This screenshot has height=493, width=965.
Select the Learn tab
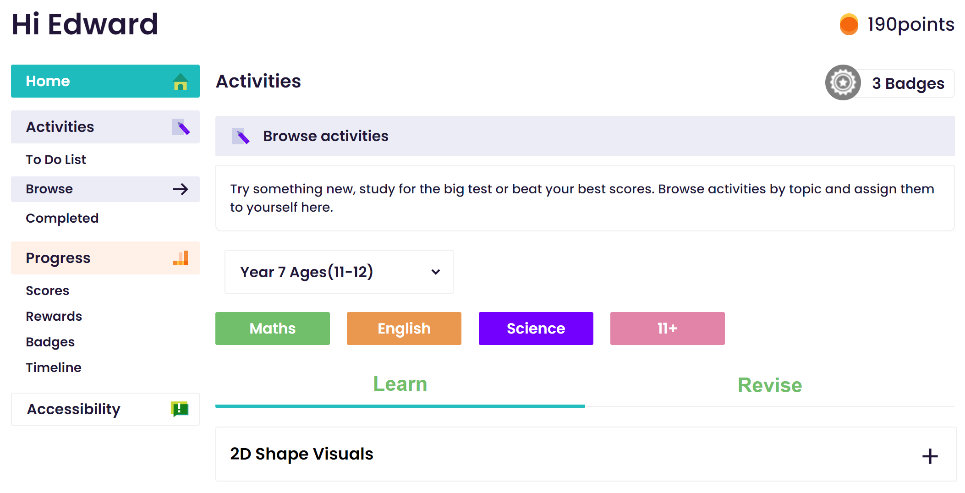(x=400, y=384)
